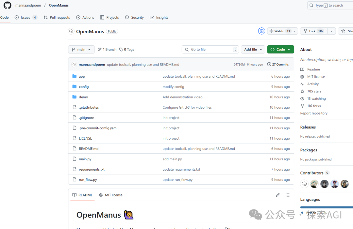Viewport: 353px width, 229px height.
Task: Open the mannaandpoem owner link in the header
Action: pyautogui.click(x=28, y=6)
